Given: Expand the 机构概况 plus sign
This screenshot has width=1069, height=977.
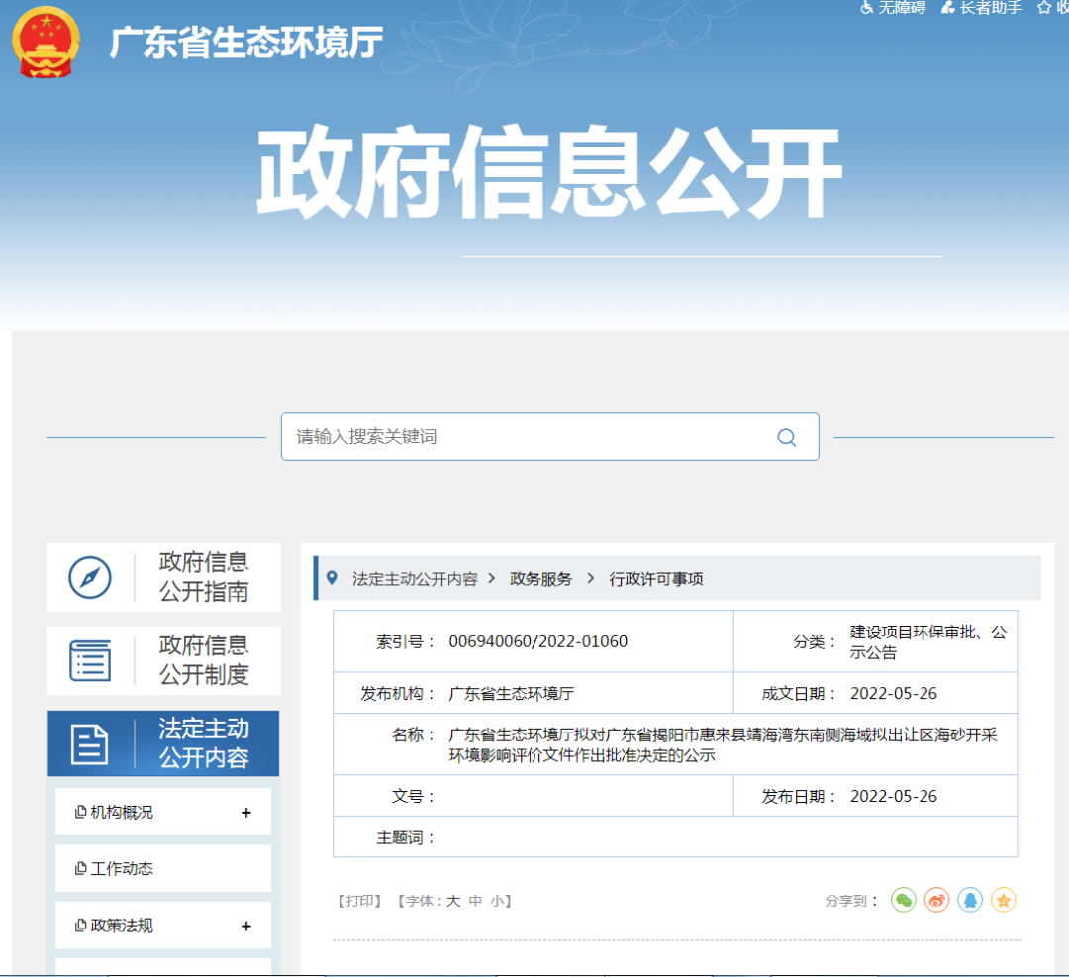Looking at the screenshot, I should pyautogui.click(x=246, y=813).
